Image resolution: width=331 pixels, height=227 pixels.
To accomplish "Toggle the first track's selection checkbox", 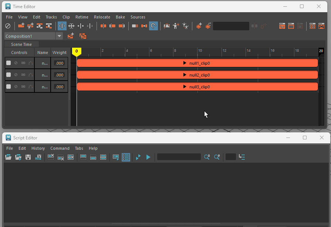I will [9, 63].
